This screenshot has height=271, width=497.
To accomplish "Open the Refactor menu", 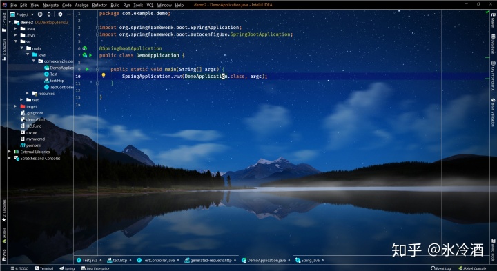I will pyautogui.click(x=99, y=5).
